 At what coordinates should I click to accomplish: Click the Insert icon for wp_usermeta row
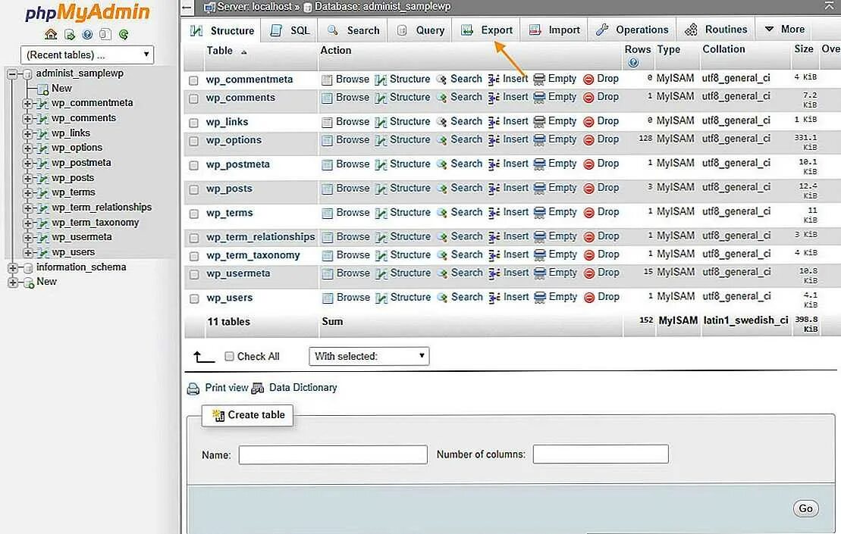[494, 273]
